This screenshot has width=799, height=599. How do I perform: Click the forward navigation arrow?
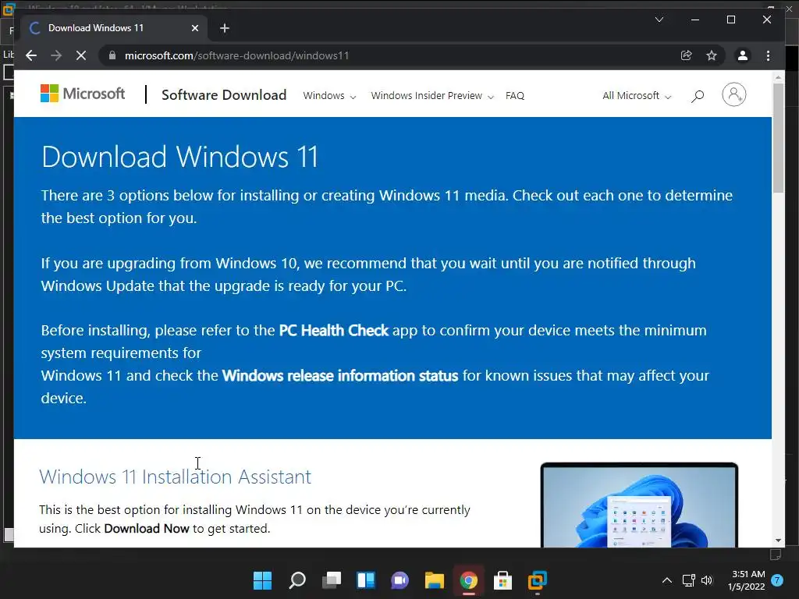pyautogui.click(x=56, y=55)
